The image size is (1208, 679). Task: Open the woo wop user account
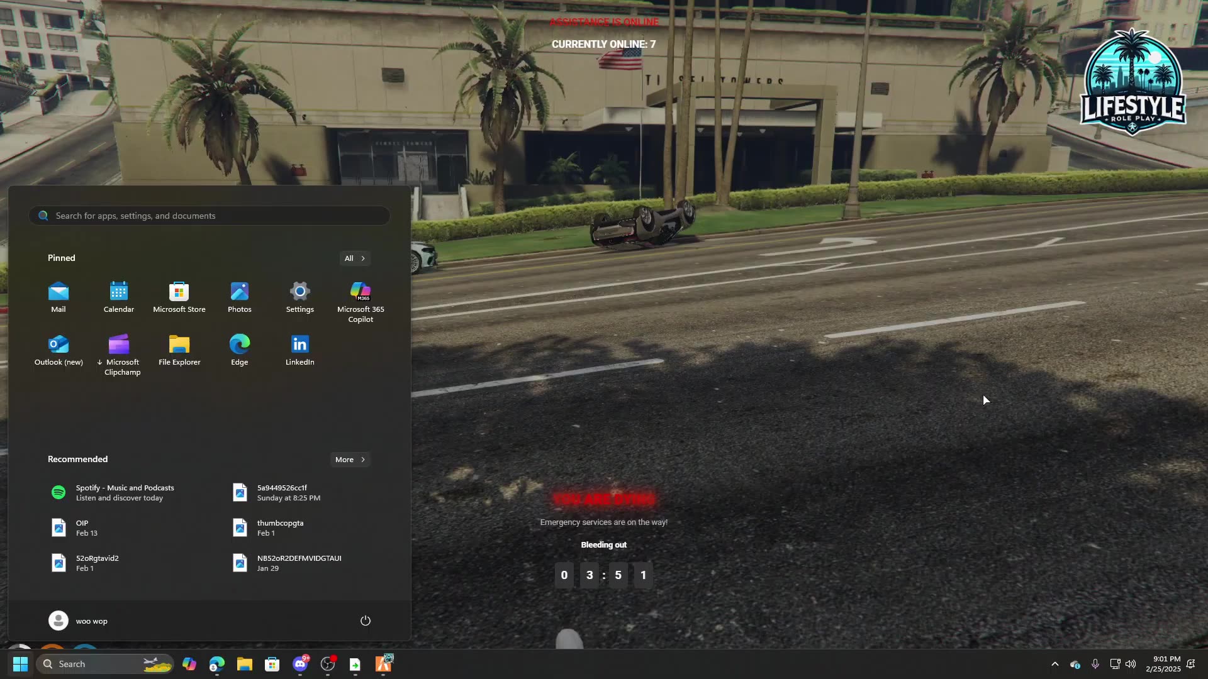pyautogui.click(x=79, y=621)
